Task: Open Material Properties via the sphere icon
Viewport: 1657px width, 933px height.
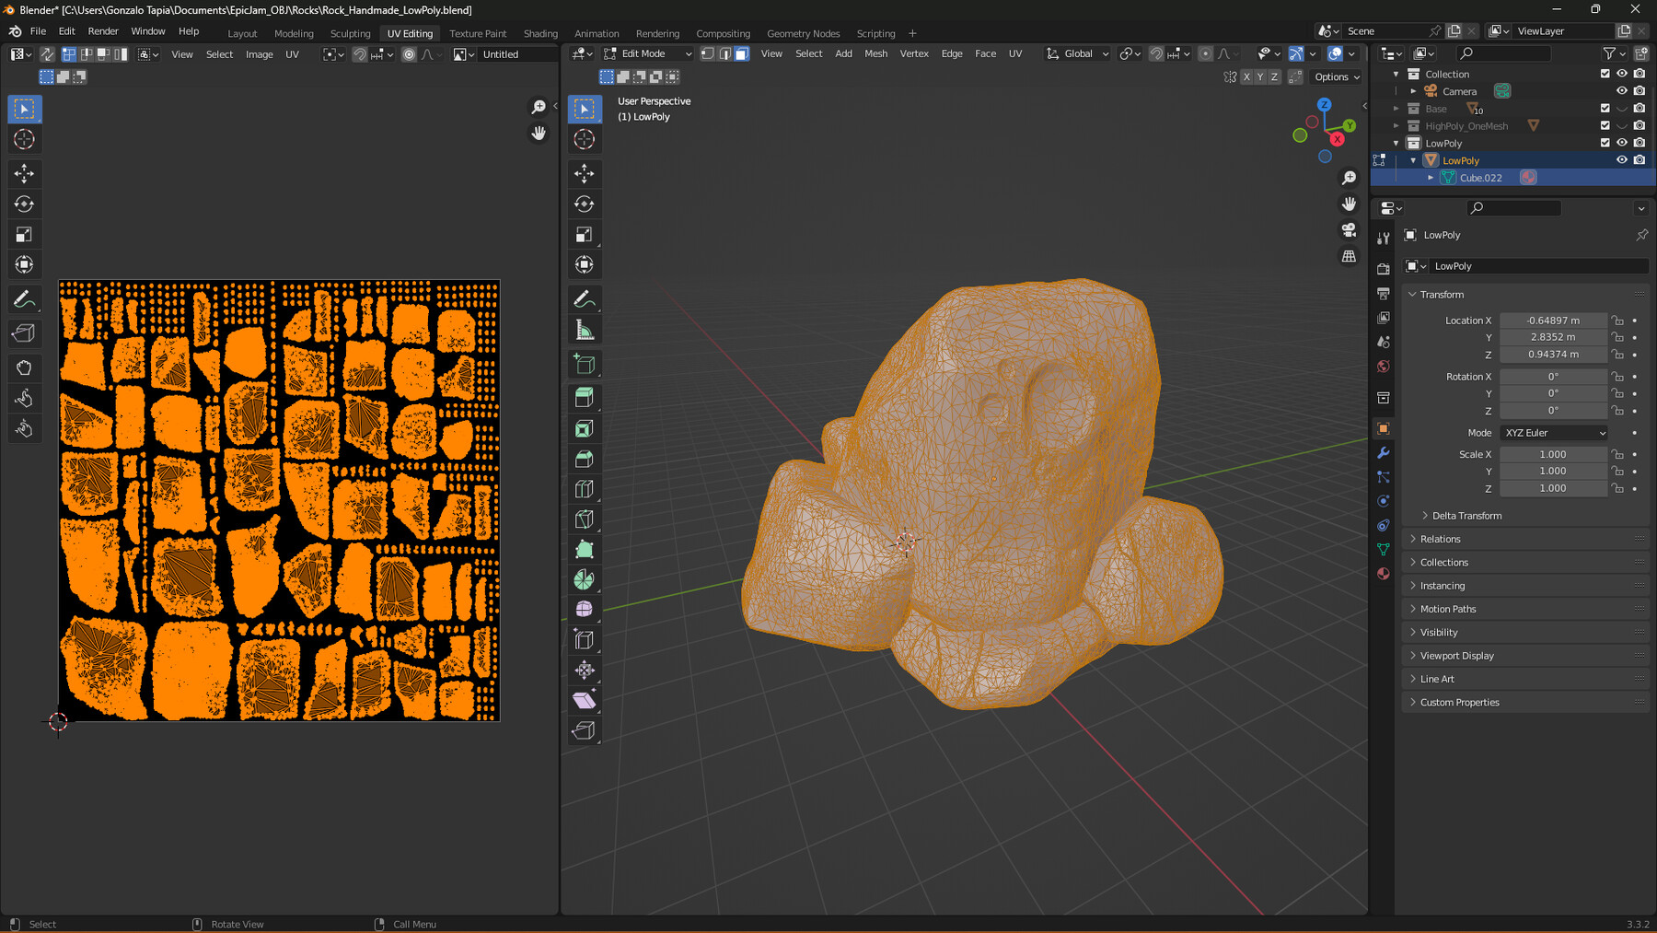Action: (x=1383, y=573)
